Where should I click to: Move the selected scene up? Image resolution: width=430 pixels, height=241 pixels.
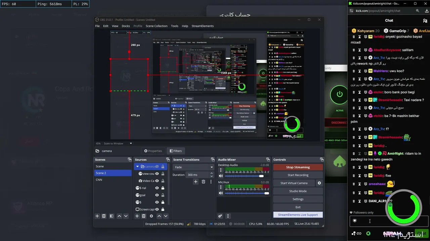[x=119, y=216]
